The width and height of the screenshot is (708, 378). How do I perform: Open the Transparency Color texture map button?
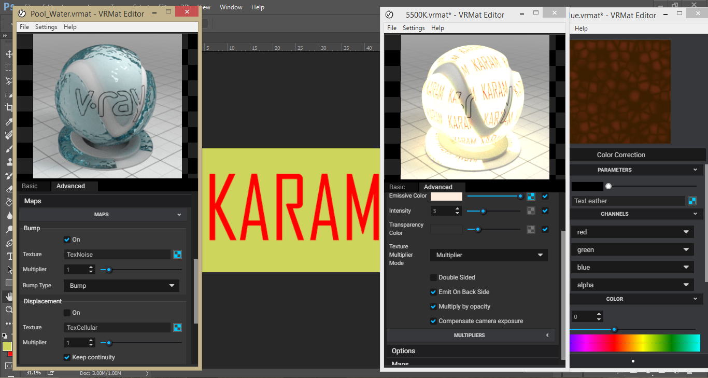click(531, 229)
